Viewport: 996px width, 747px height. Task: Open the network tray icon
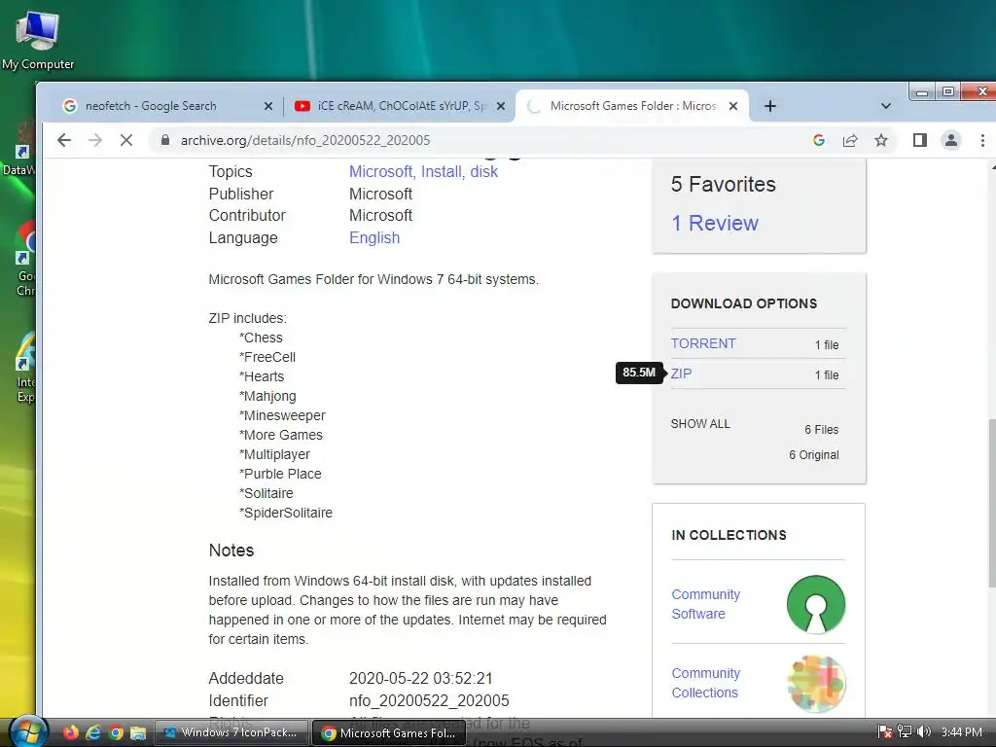tap(905, 732)
